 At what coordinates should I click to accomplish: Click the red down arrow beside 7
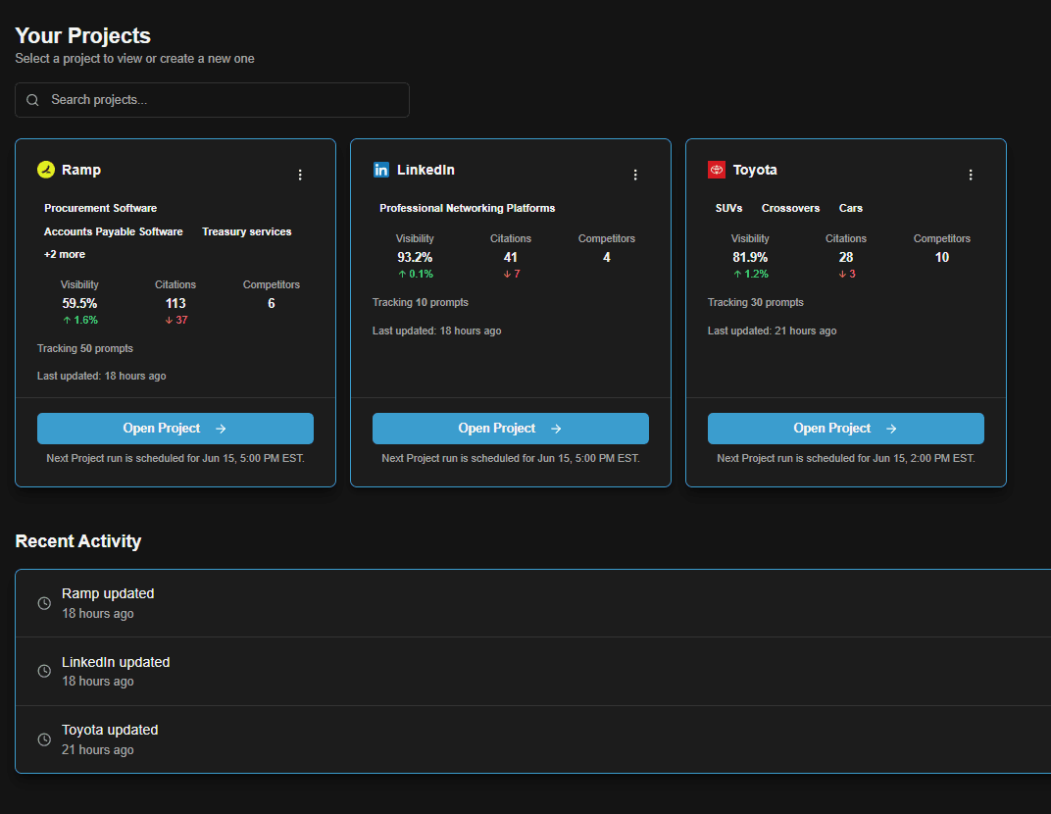[x=508, y=275]
